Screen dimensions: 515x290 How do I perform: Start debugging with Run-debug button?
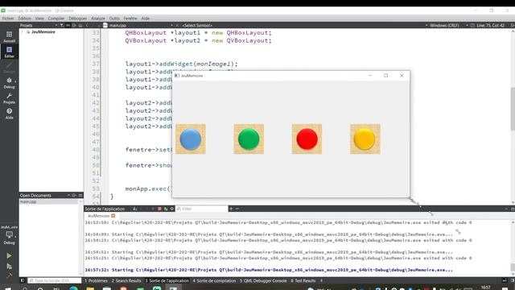pyautogui.click(x=9, y=266)
